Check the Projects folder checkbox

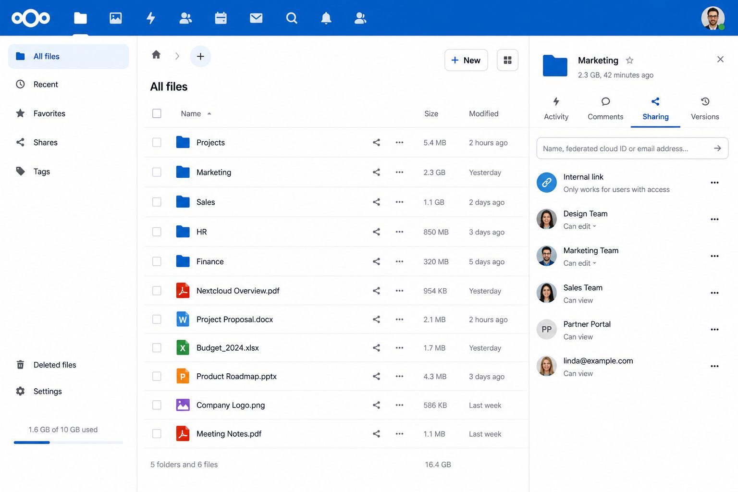tap(157, 142)
